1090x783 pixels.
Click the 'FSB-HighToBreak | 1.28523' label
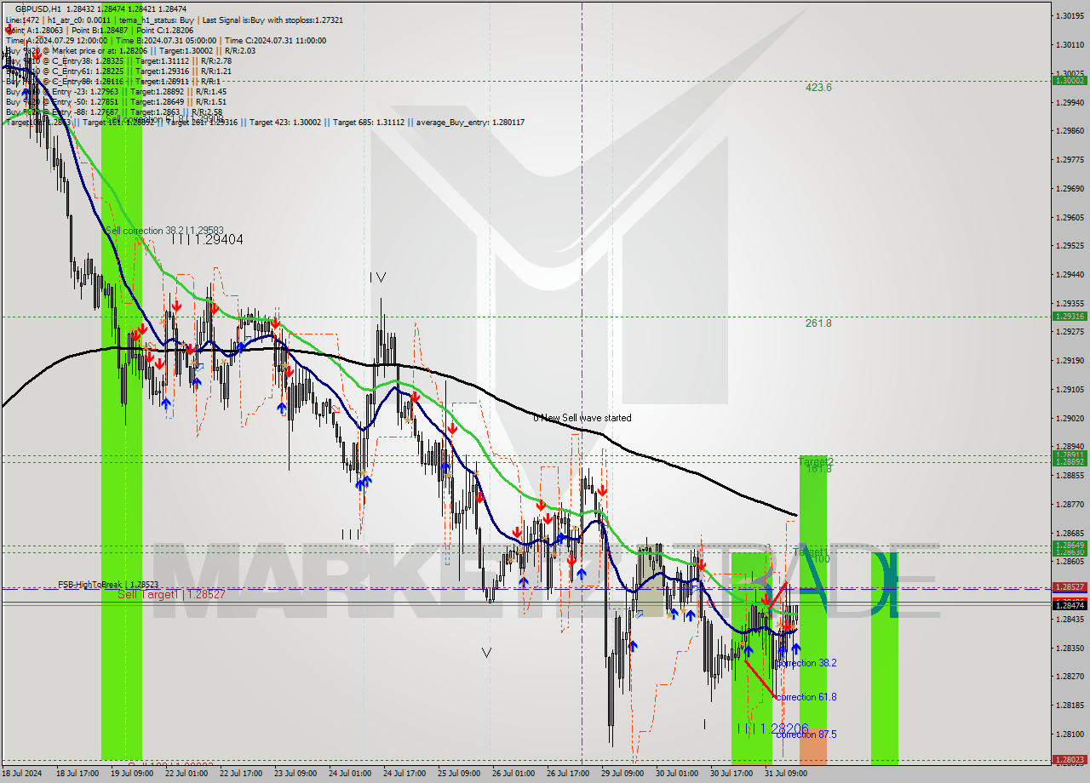(x=108, y=585)
